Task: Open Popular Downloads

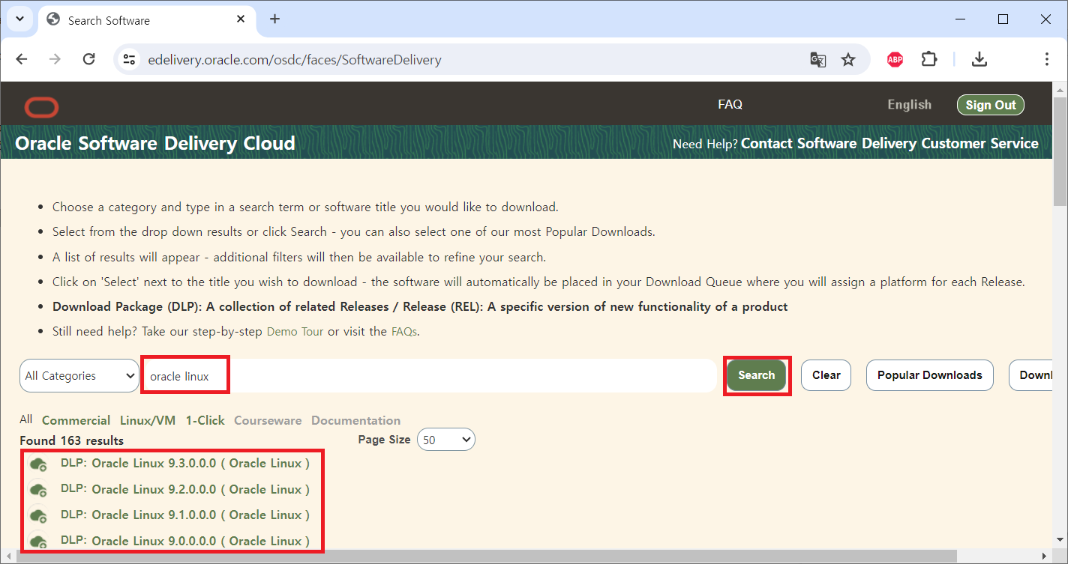Action: click(929, 375)
